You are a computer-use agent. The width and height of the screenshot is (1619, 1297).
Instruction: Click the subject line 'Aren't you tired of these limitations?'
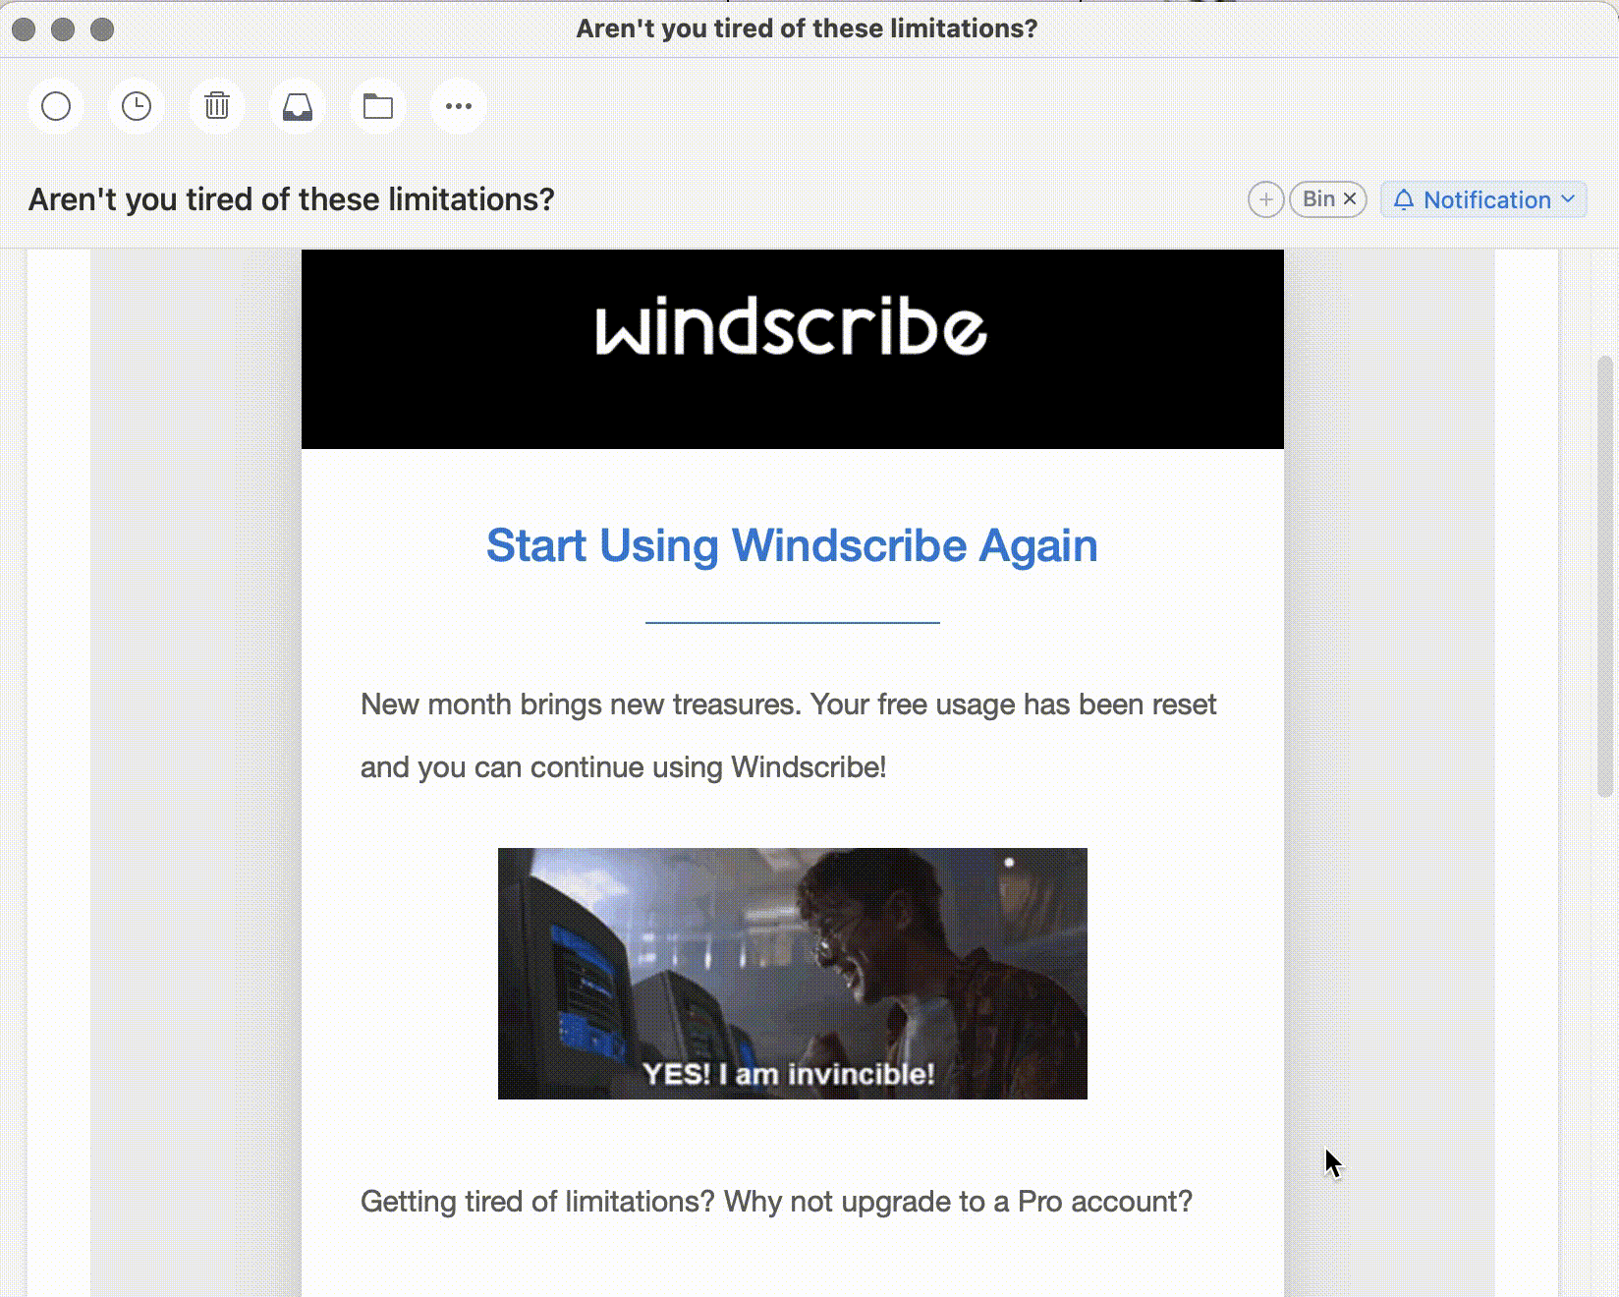click(292, 199)
